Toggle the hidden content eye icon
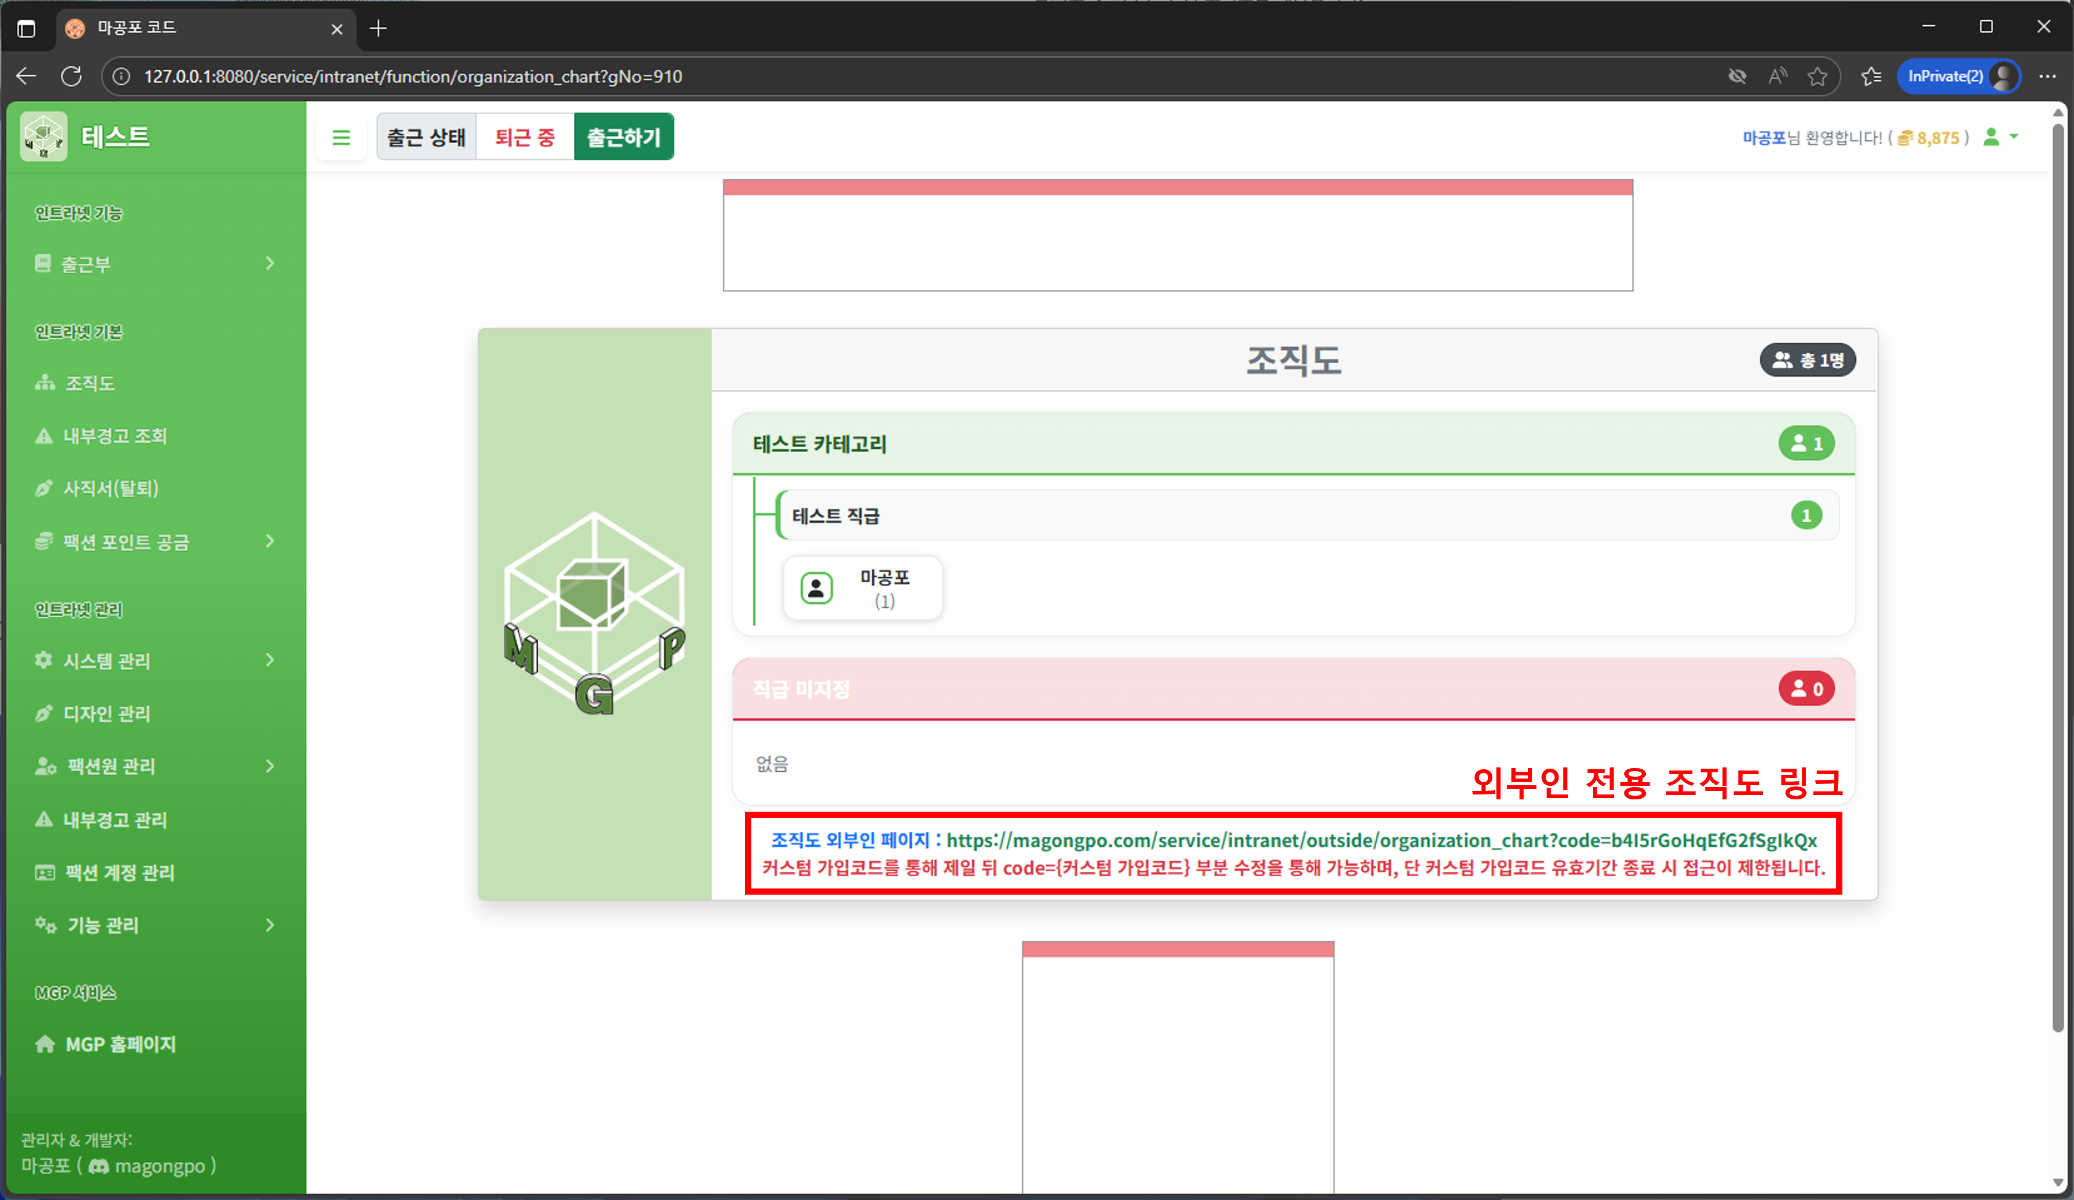This screenshot has height=1200, width=2074. 1737,76
